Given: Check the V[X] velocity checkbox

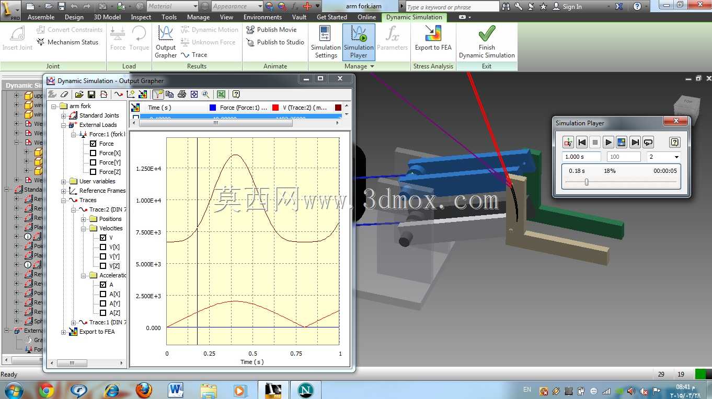Looking at the screenshot, I should [x=103, y=247].
